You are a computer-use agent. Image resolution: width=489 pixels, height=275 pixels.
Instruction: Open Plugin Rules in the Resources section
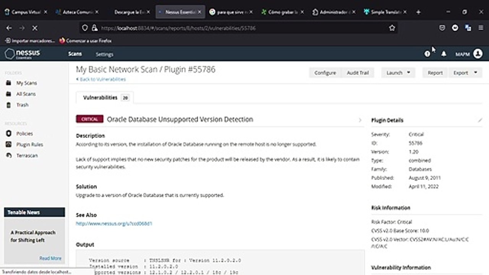(29, 144)
